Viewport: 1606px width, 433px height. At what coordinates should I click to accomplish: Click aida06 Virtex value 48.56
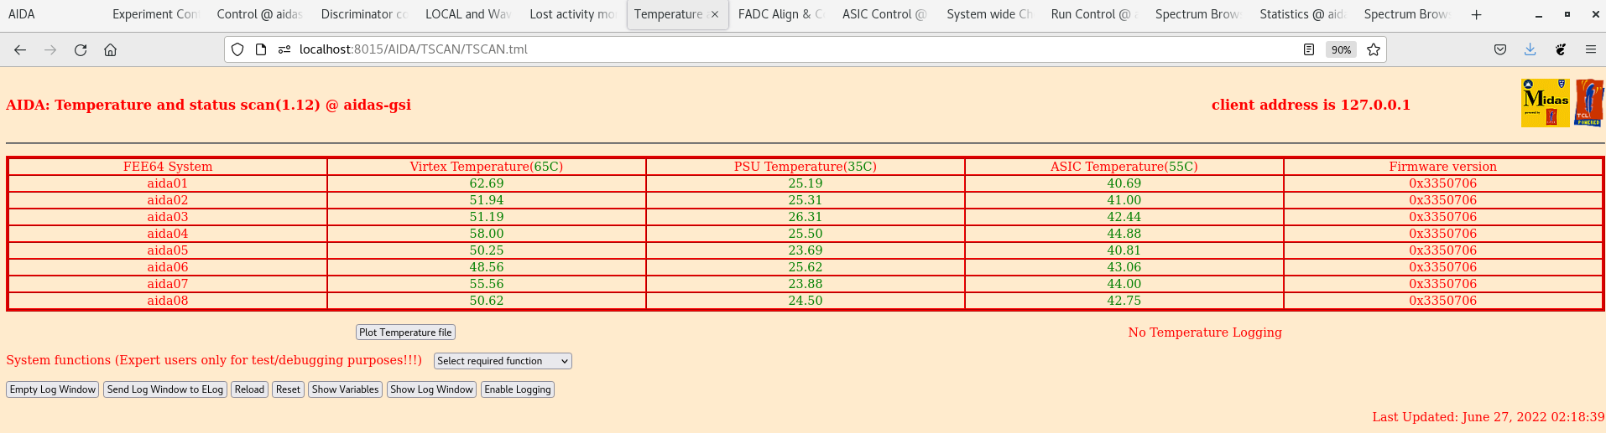pyautogui.click(x=487, y=267)
